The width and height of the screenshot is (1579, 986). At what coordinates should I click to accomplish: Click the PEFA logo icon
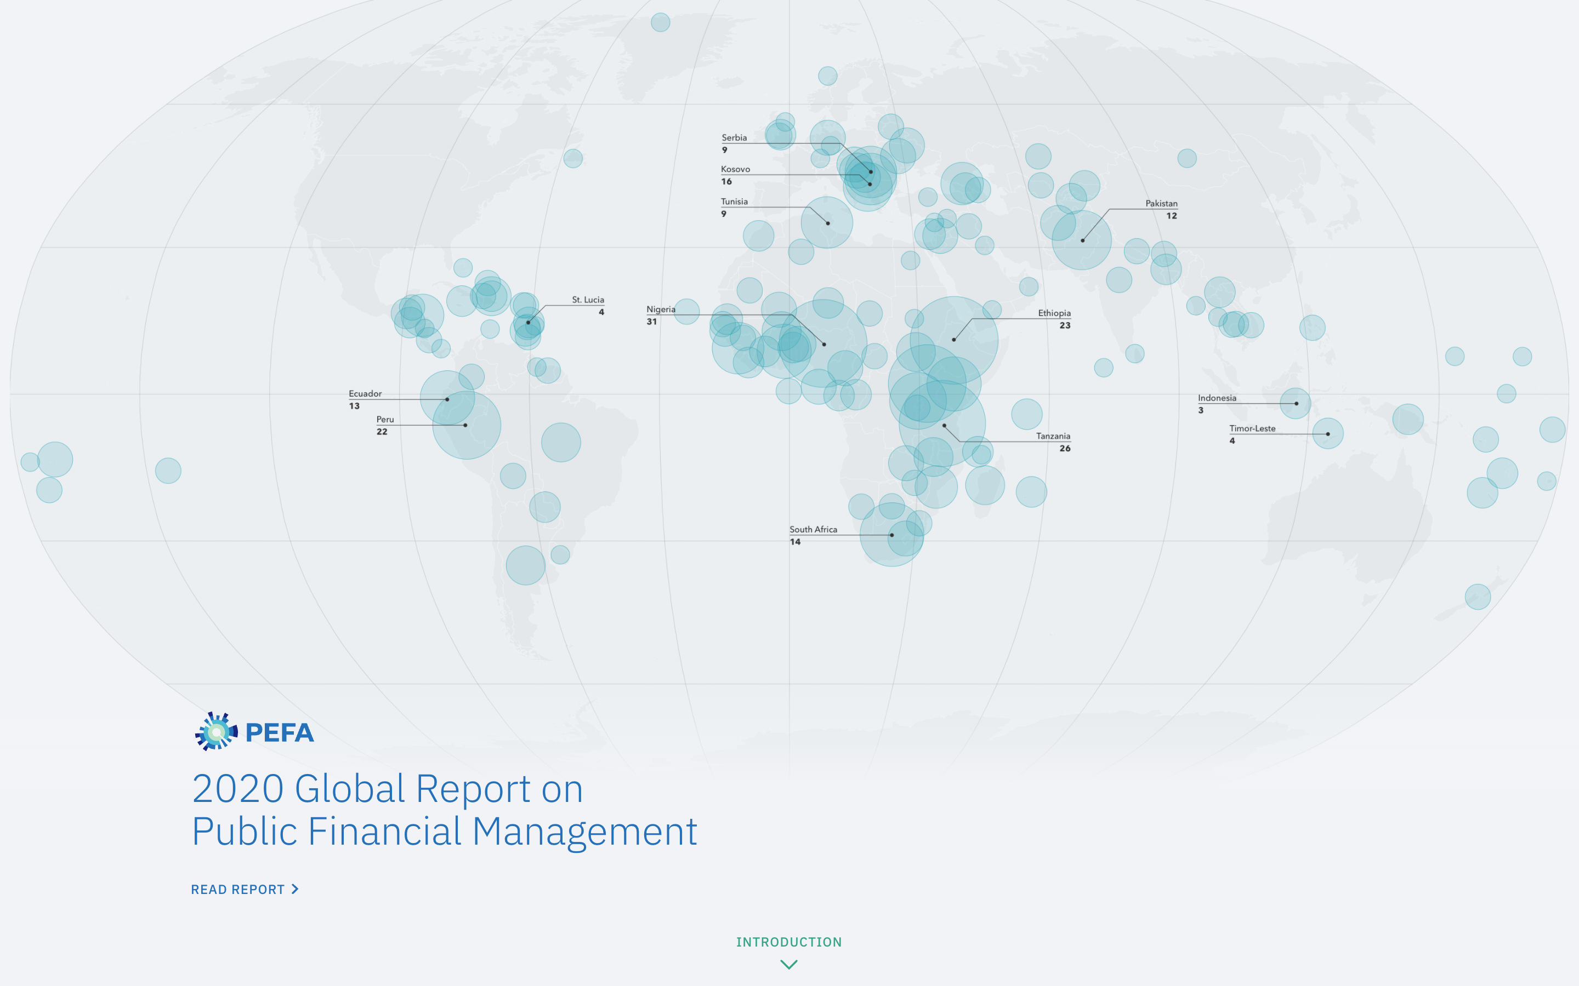tap(216, 732)
